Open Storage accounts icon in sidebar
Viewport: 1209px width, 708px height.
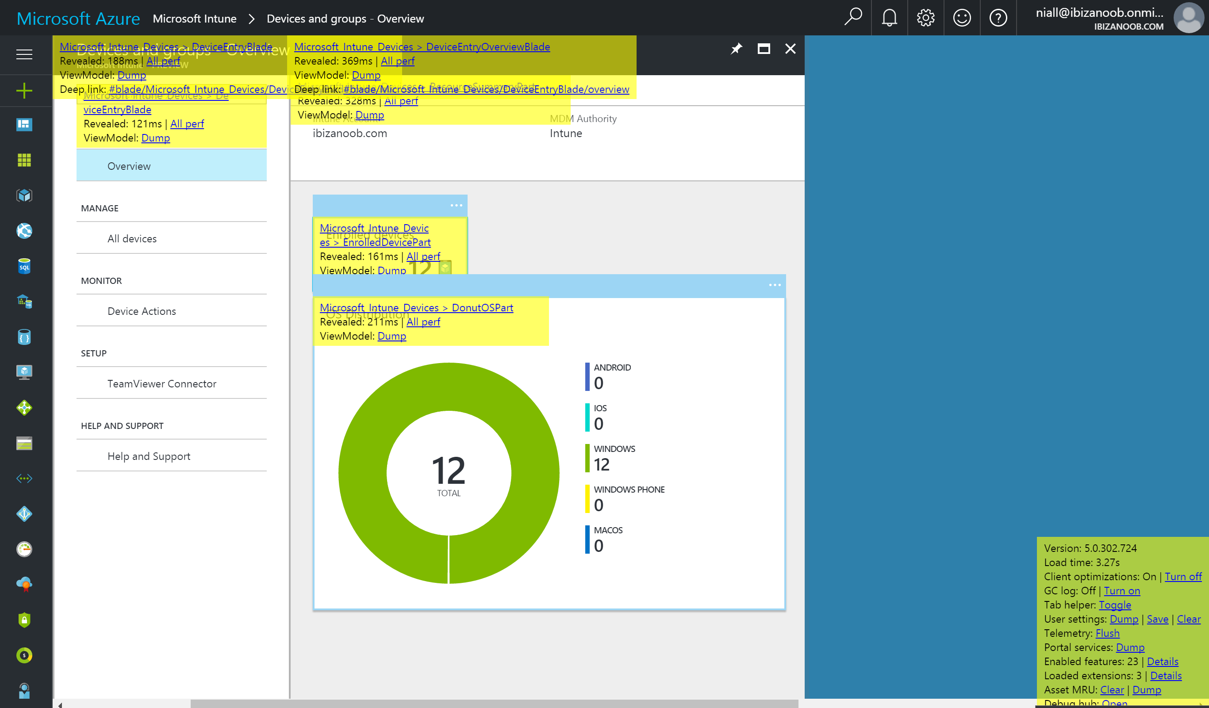[24, 443]
